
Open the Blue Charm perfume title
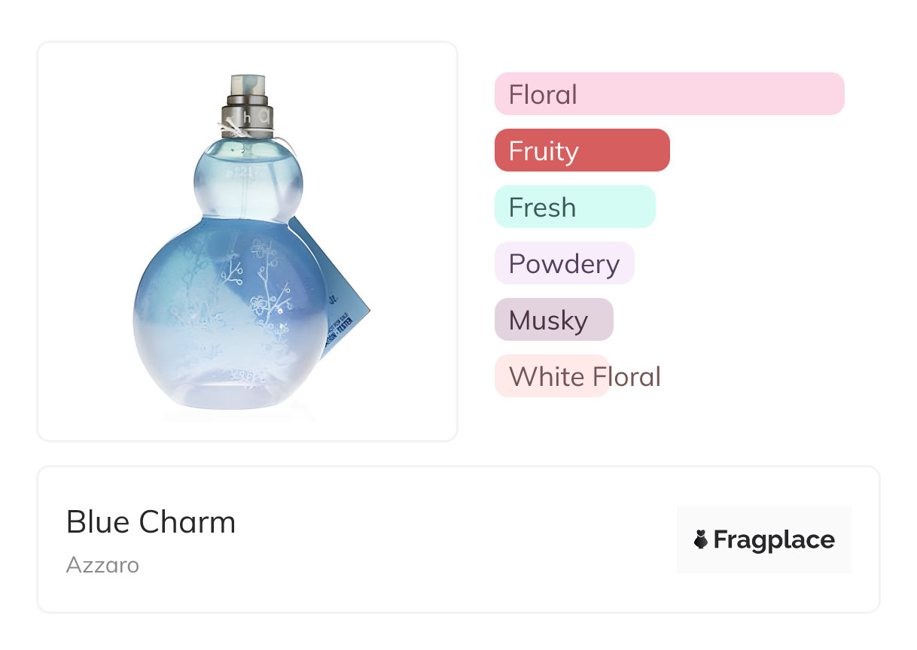click(151, 522)
